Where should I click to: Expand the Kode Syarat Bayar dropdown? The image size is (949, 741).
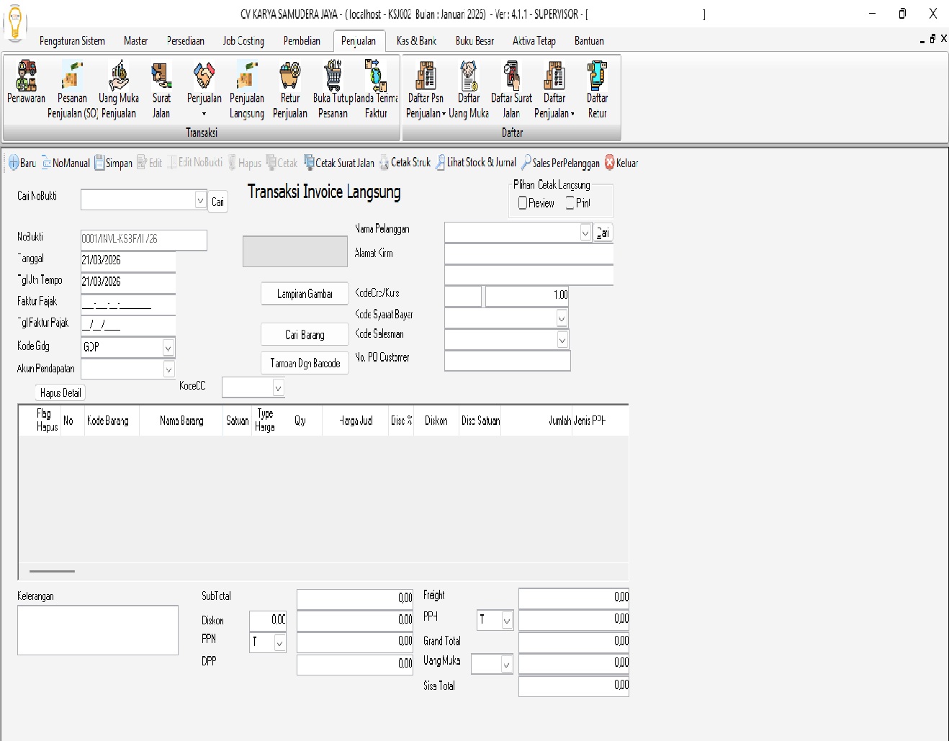point(562,318)
